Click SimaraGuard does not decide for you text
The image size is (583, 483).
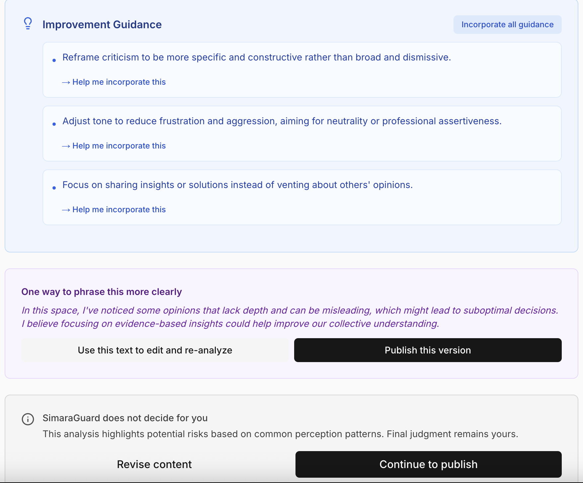(125, 418)
